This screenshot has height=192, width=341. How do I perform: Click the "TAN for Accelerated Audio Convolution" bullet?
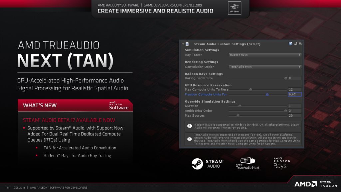click(80, 148)
